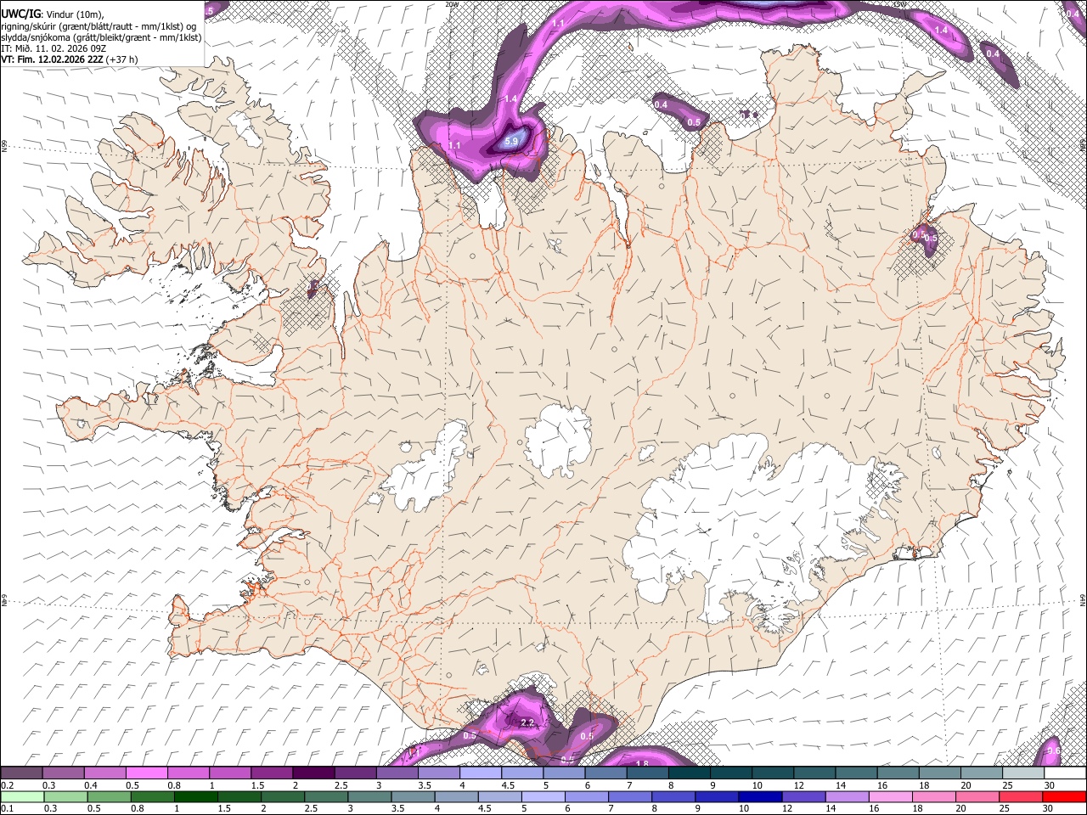Image resolution: width=1087 pixels, height=815 pixels.
Task: Click the 0.2 legend scale label
Action: 6,785
